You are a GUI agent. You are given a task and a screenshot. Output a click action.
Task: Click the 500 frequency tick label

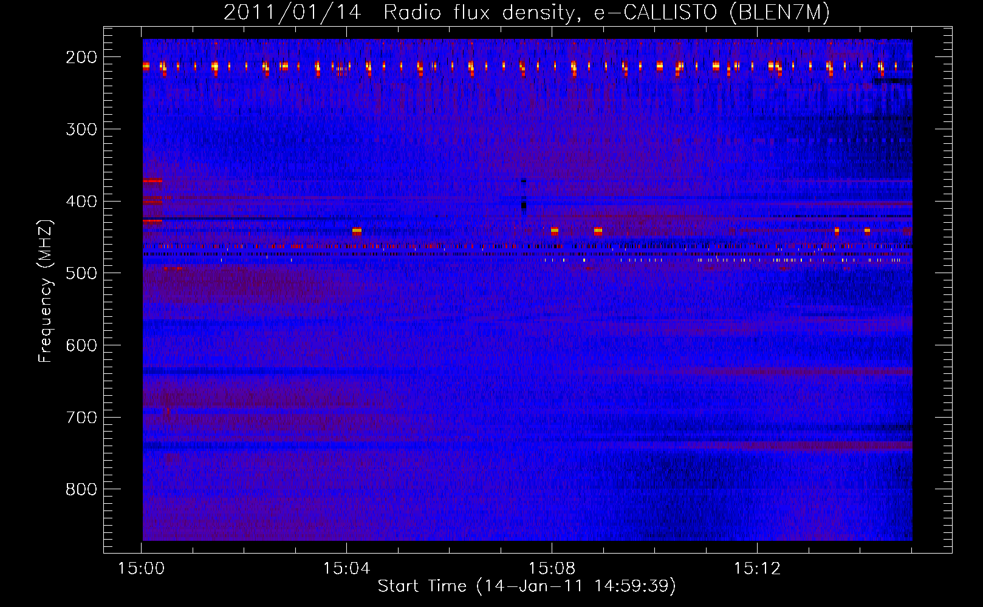point(81,273)
